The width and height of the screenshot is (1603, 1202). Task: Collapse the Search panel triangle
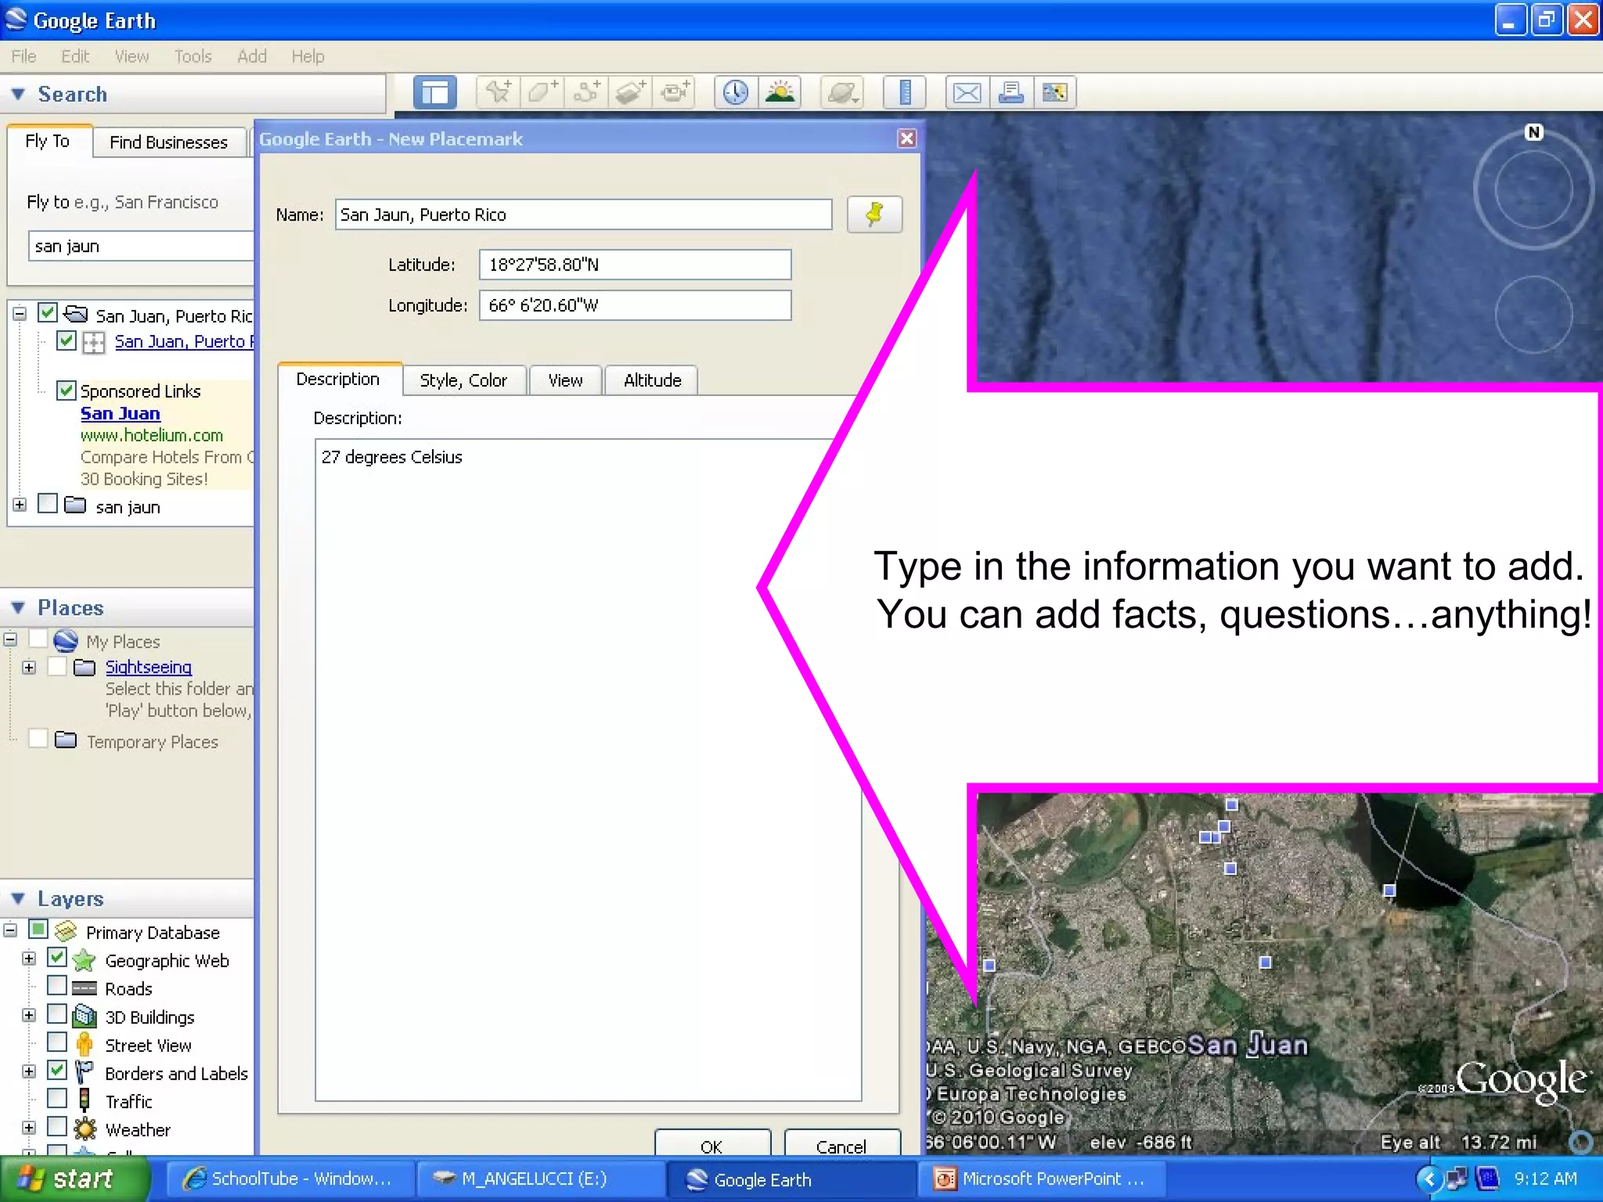[18, 94]
